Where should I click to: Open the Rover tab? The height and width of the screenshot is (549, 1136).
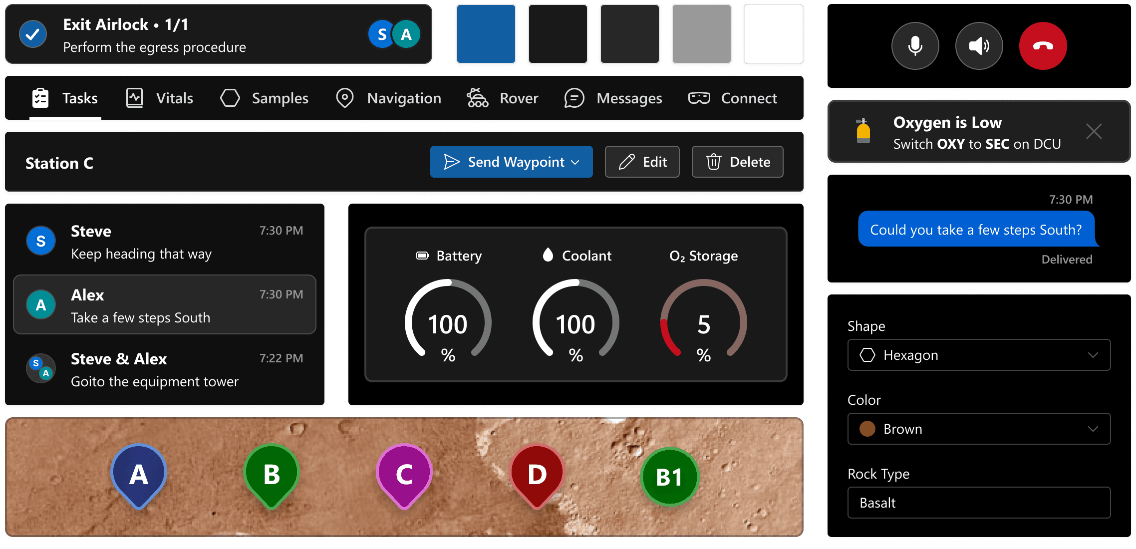point(503,98)
